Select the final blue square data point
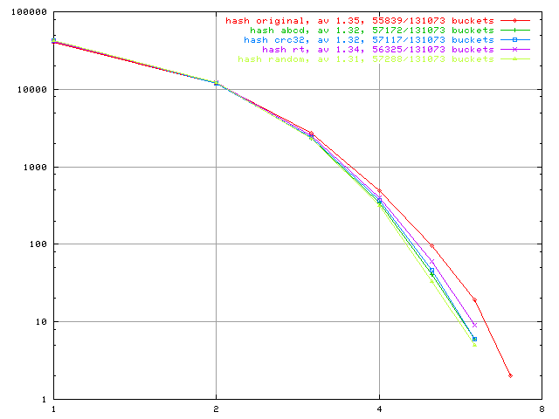 [x=474, y=339]
